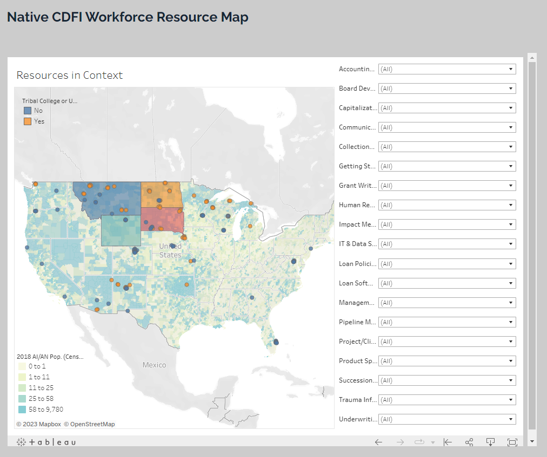The width and height of the screenshot is (547, 457).
Task: Click the scrollbar down arrow
Action: pyautogui.click(x=532, y=441)
